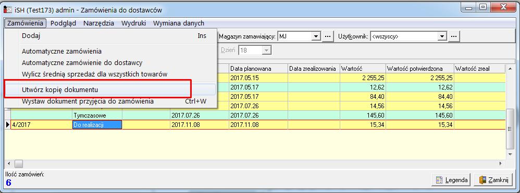The width and height of the screenshot is (520, 193).
Task: Click ellipsis button next to Użytkownik
Action: (x=454, y=36)
